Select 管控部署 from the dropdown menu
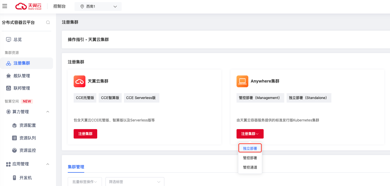The image size is (390, 186). click(250, 158)
